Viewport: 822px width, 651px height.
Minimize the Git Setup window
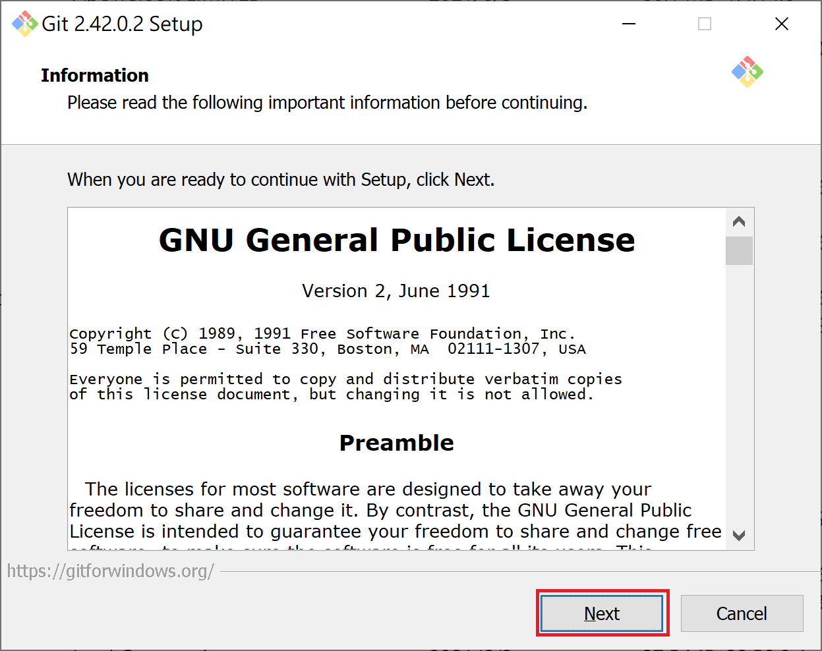point(629,24)
